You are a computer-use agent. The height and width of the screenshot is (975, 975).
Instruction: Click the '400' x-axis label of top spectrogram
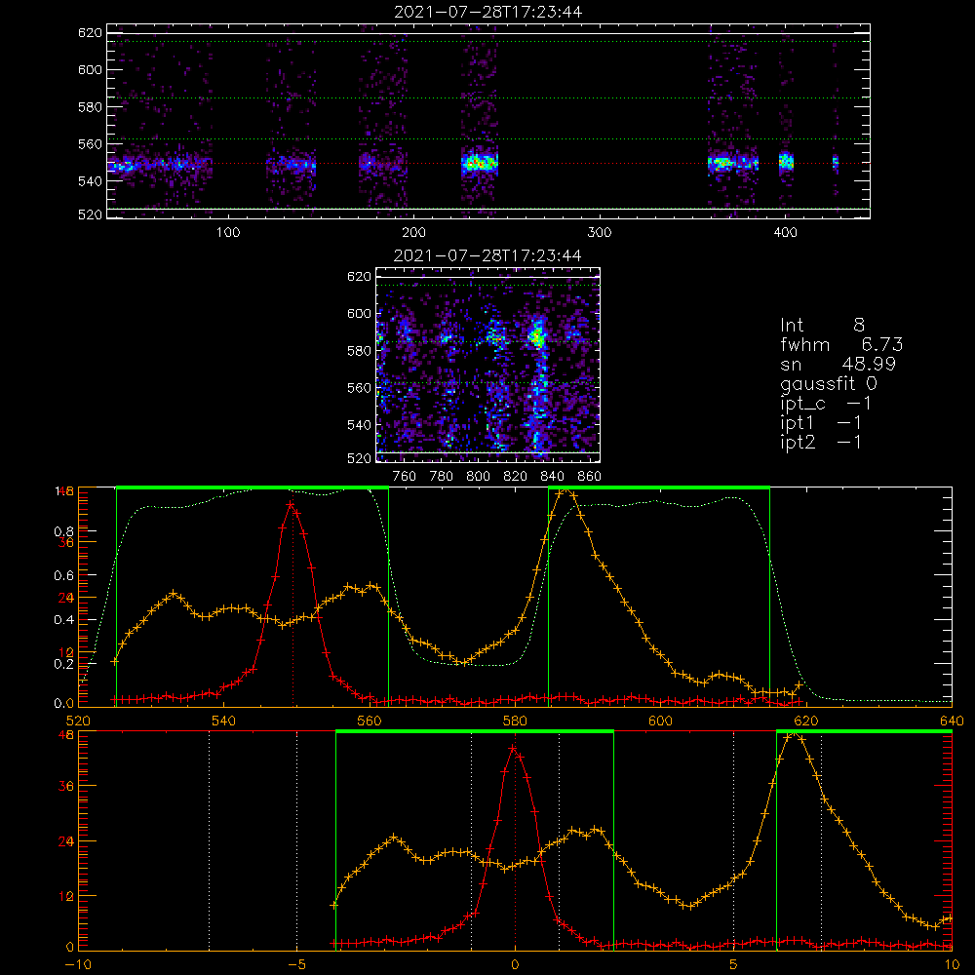(x=785, y=233)
